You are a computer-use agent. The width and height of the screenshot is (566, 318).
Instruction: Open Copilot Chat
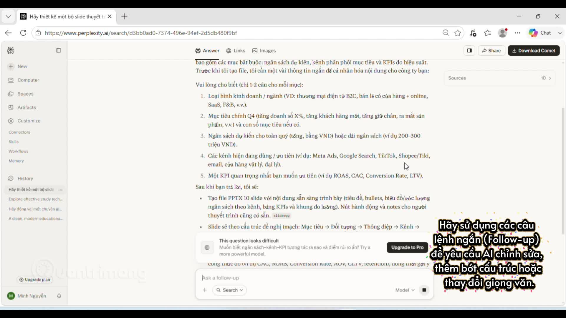tap(539, 33)
